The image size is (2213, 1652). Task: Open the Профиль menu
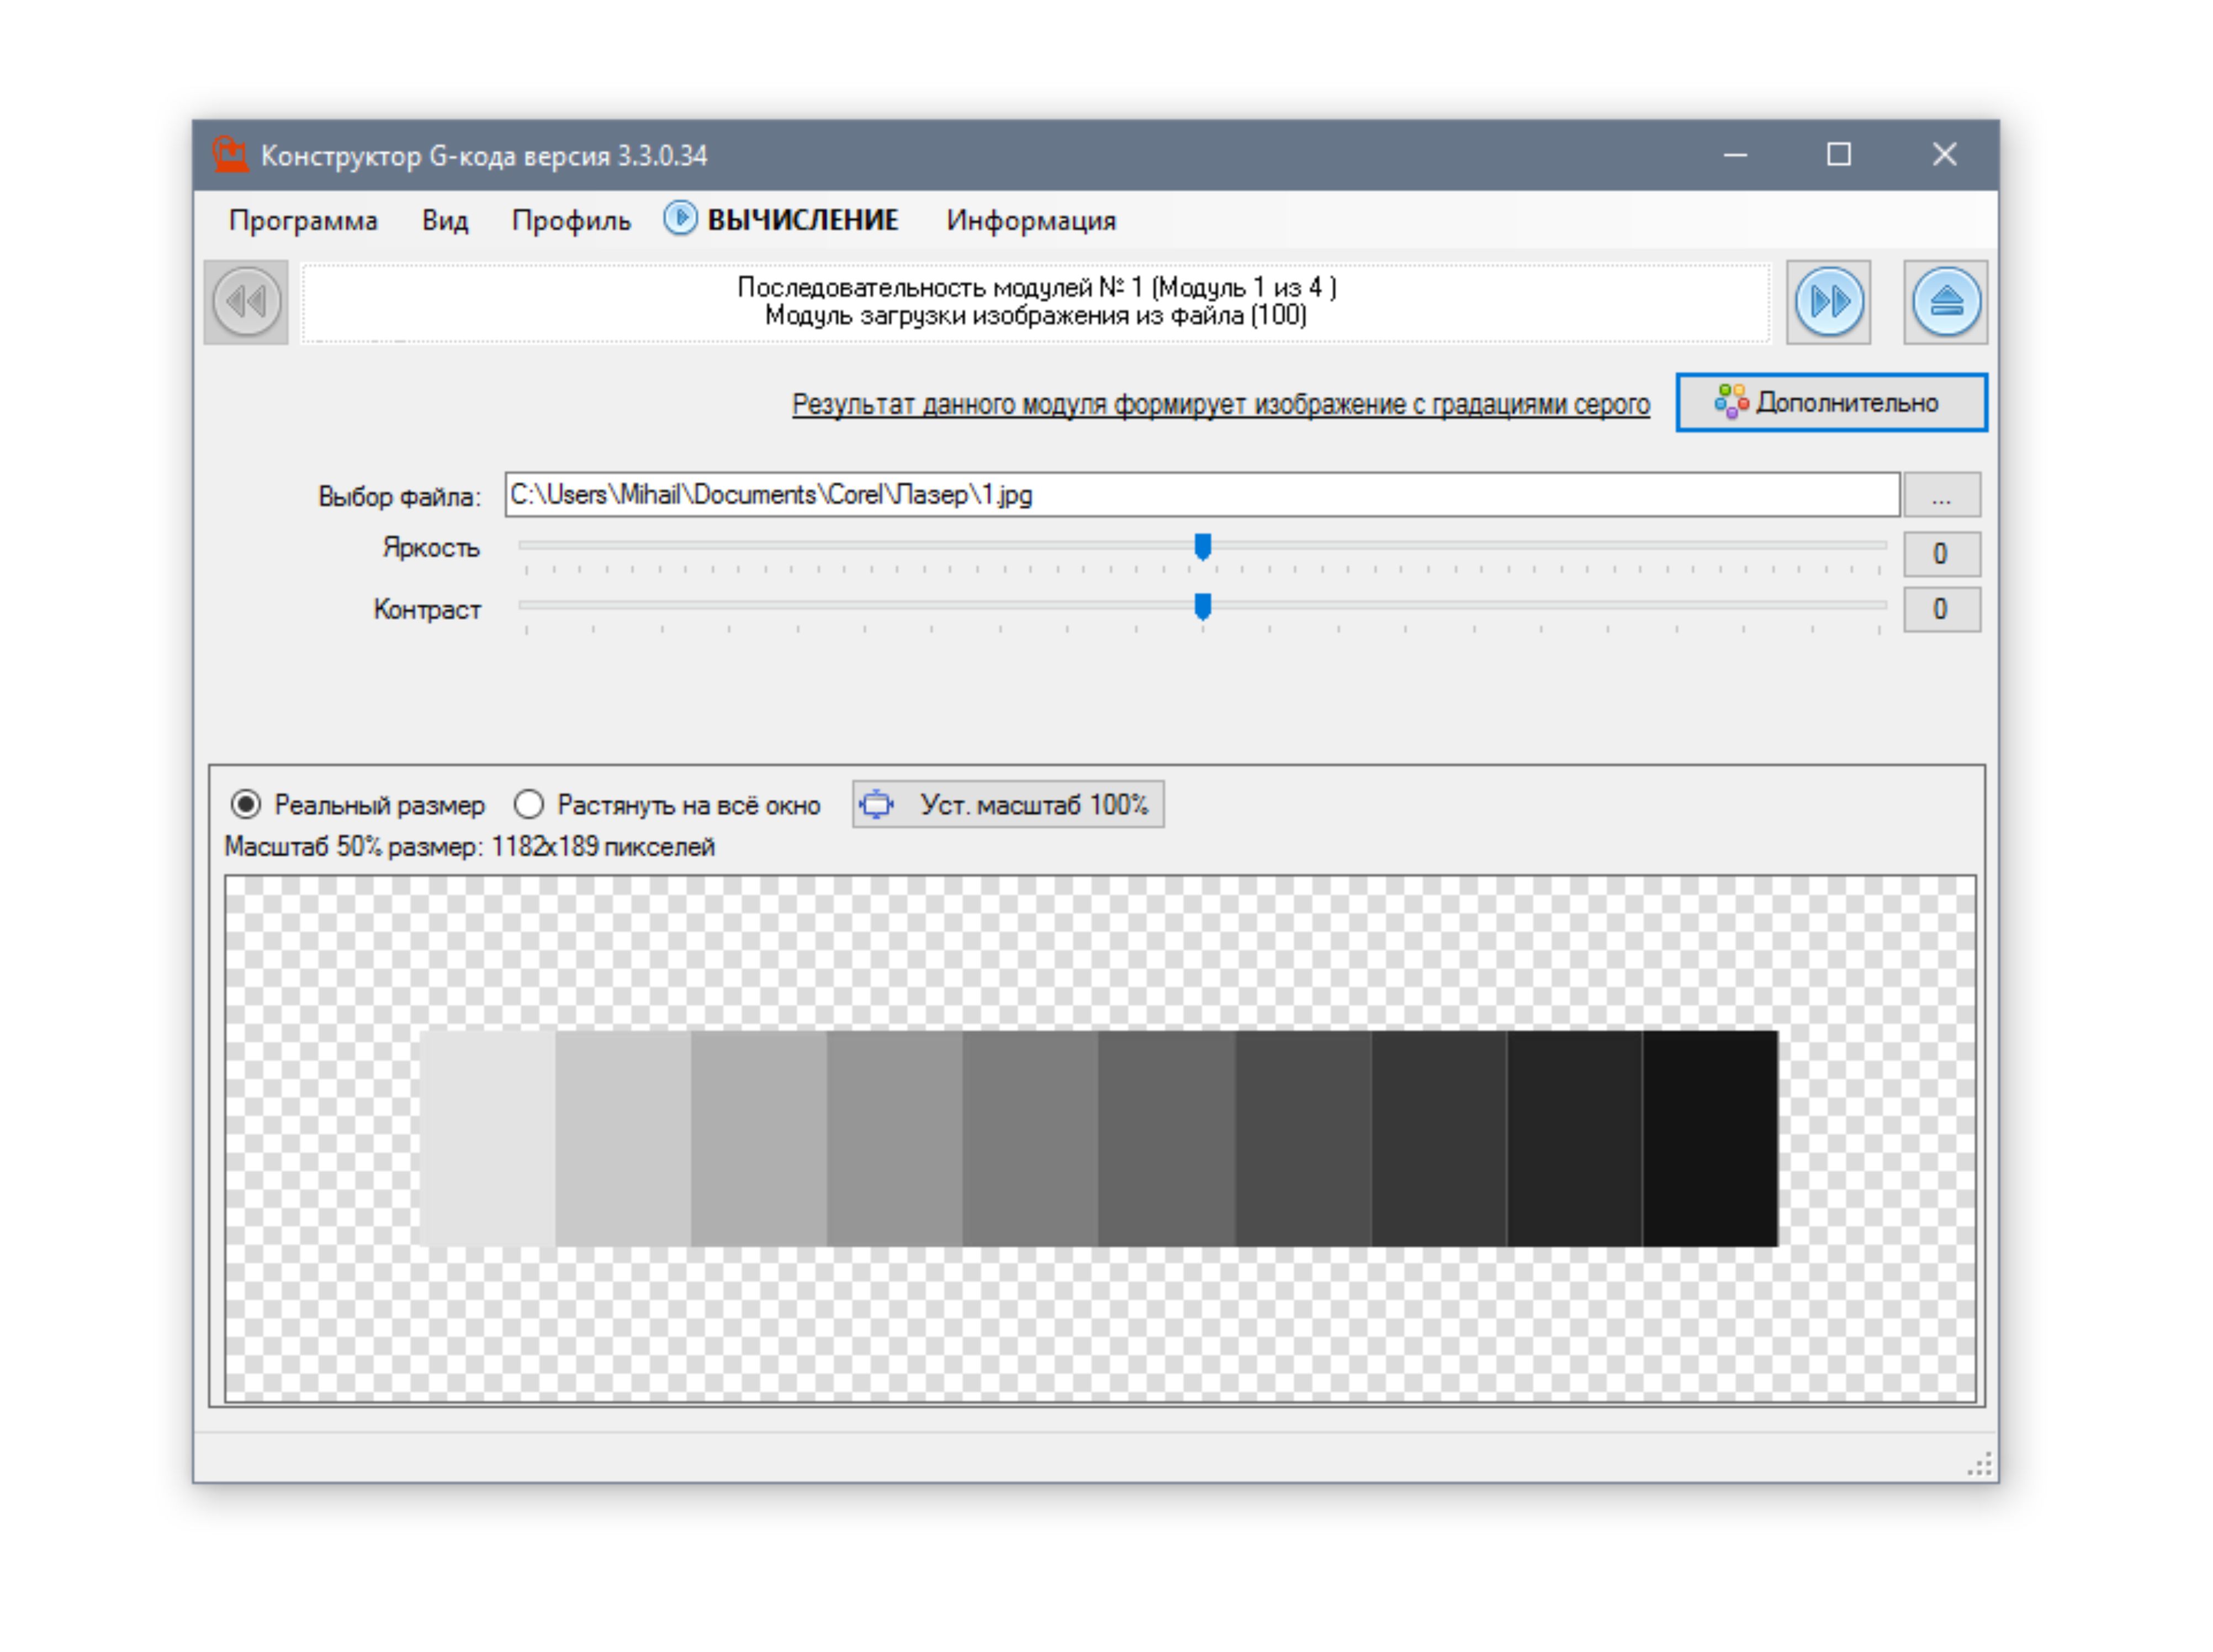pyautogui.click(x=571, y=221)
